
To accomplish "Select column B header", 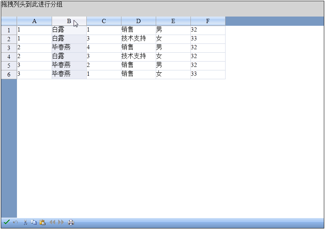I will pos(69,21).
